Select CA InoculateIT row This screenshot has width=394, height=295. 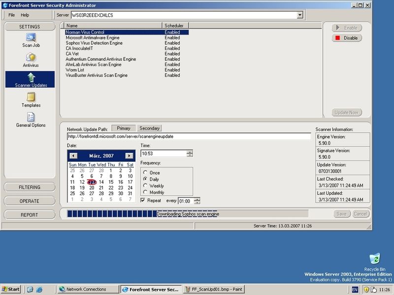(127, 48)
